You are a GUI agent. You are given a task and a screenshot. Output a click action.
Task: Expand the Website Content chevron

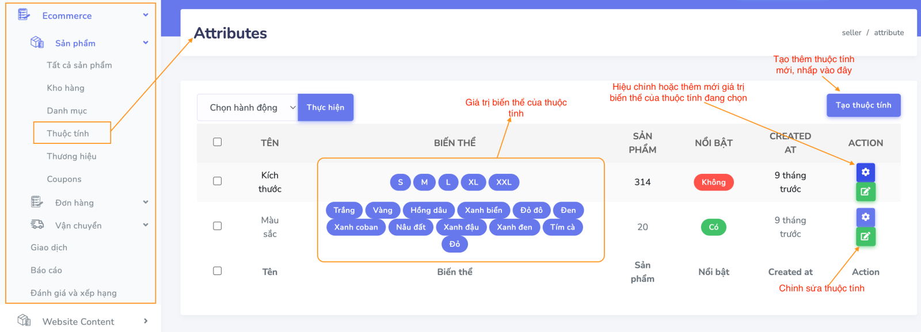click(146, 321)
